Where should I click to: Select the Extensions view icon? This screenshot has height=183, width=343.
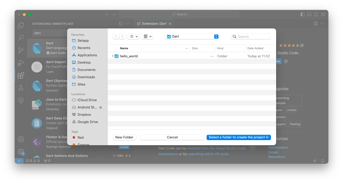(x=21, y=75)
